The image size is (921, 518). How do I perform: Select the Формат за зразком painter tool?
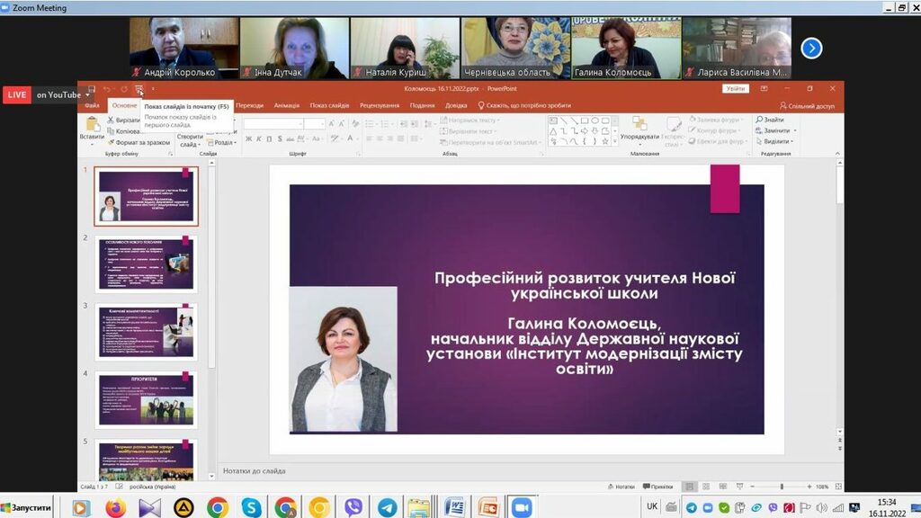(140, 142)
